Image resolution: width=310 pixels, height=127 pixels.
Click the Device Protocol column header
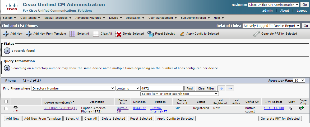point(182,102)
